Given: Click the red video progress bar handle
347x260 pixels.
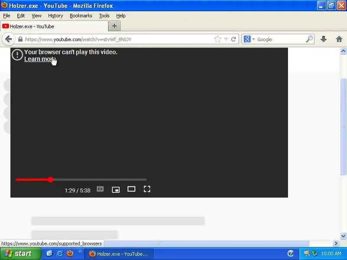Looking at the screenshot, I should 51,179.
